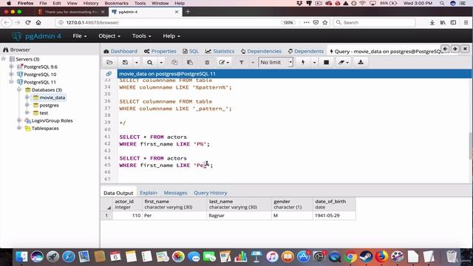
Task: Open pgAdmin Object menu
Action: click(x=109, y=36)
